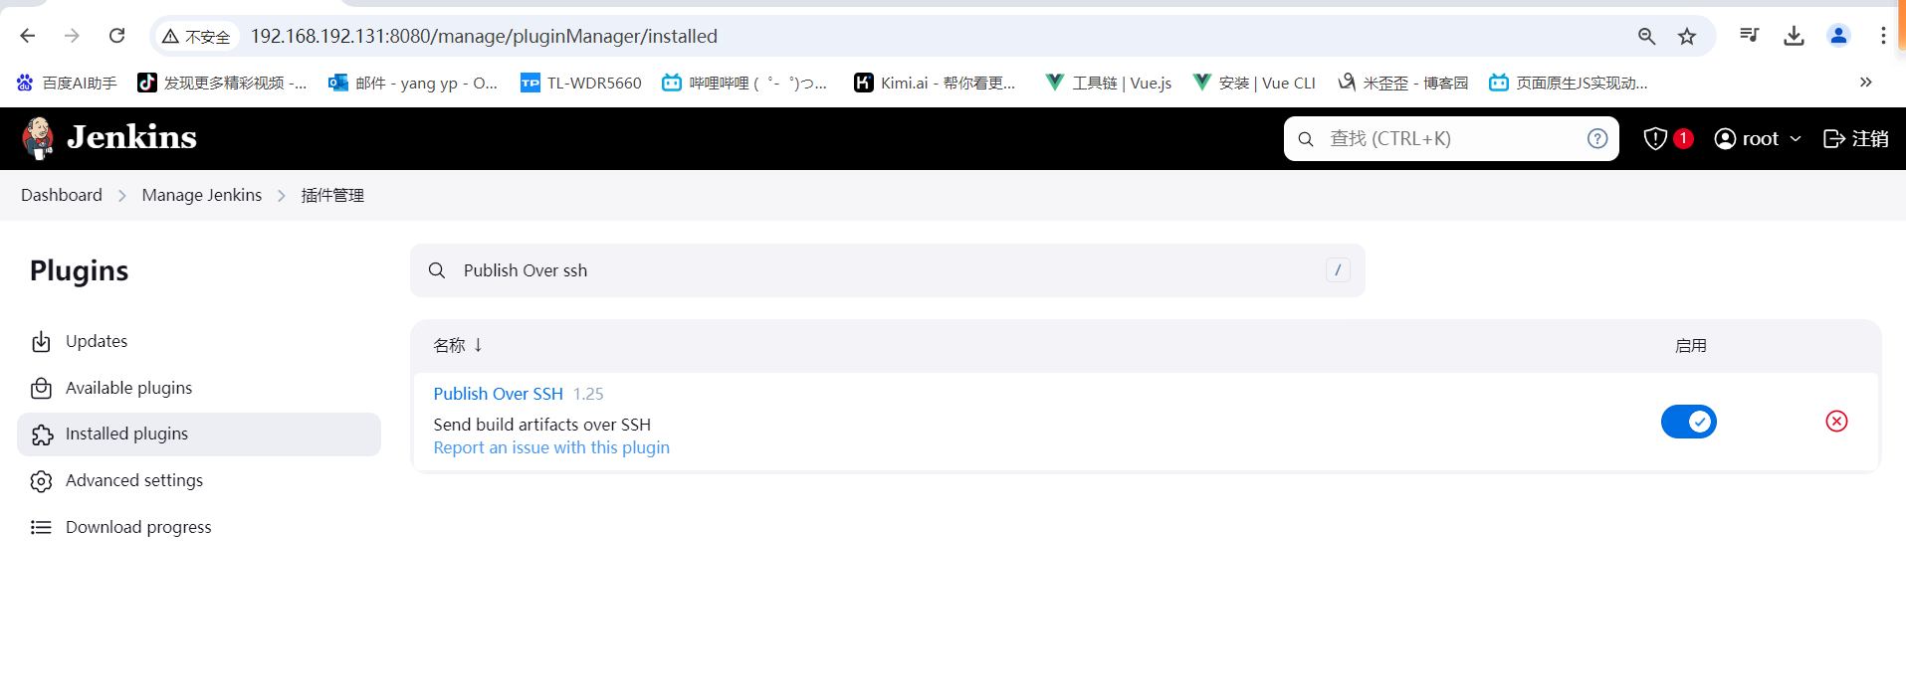Expand the bookmarks overflow chevron

click(x=1865, y=83)
